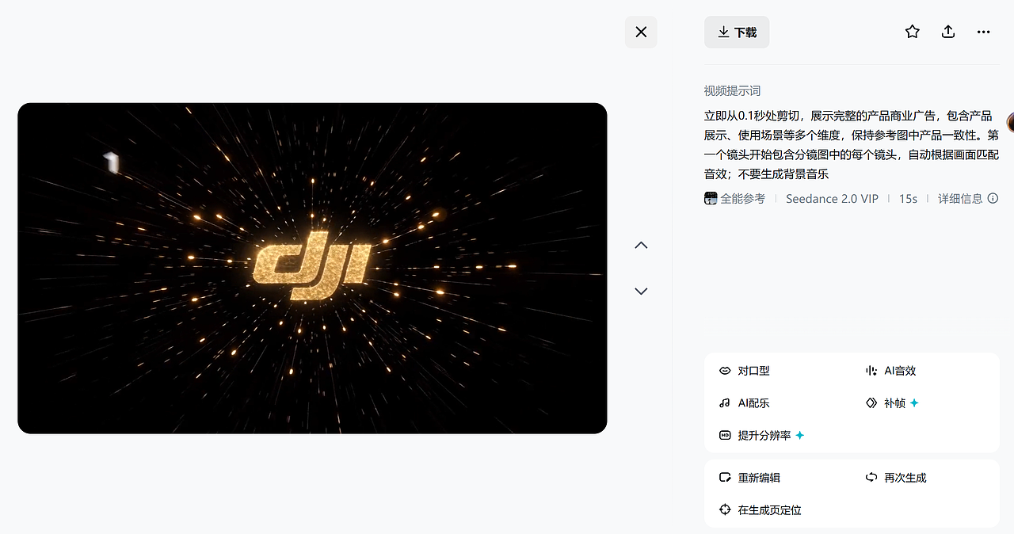Choose 补帧 frame interpolation option
This screenshot has height=534, width=1014.
[893, 403]
